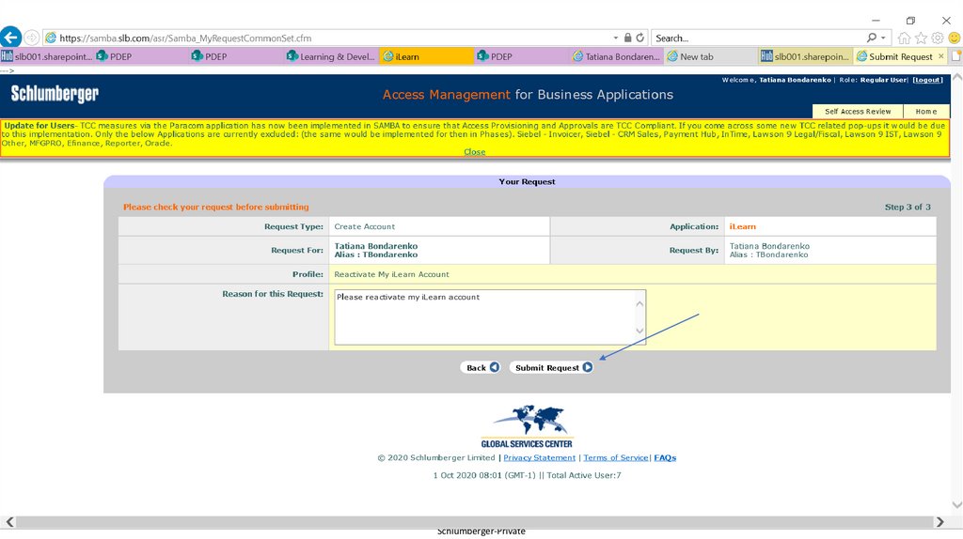The height and width of the screenshot is (539, 963).
Task: Switch to the Learning & Devel... tab
Action: 332,56
